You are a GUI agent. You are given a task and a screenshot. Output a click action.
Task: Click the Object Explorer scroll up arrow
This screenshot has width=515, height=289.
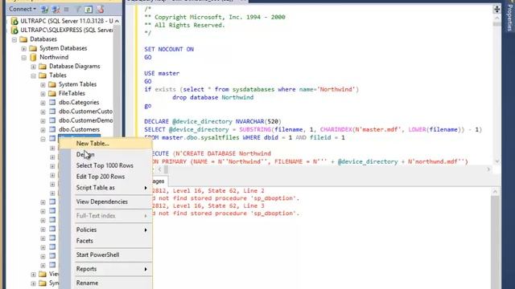point(117,22)
